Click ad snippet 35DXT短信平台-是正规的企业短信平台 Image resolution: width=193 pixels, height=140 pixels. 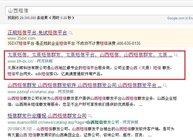coord(41,43)
